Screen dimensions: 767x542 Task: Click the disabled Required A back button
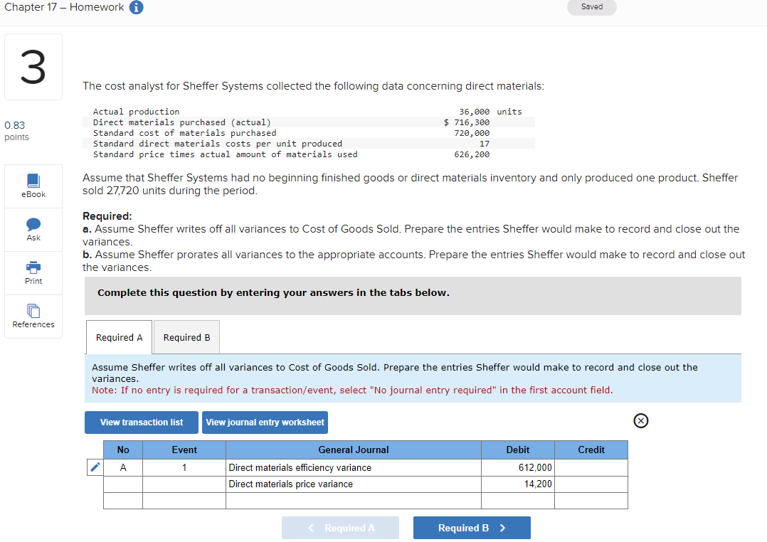tap(340, 527)
